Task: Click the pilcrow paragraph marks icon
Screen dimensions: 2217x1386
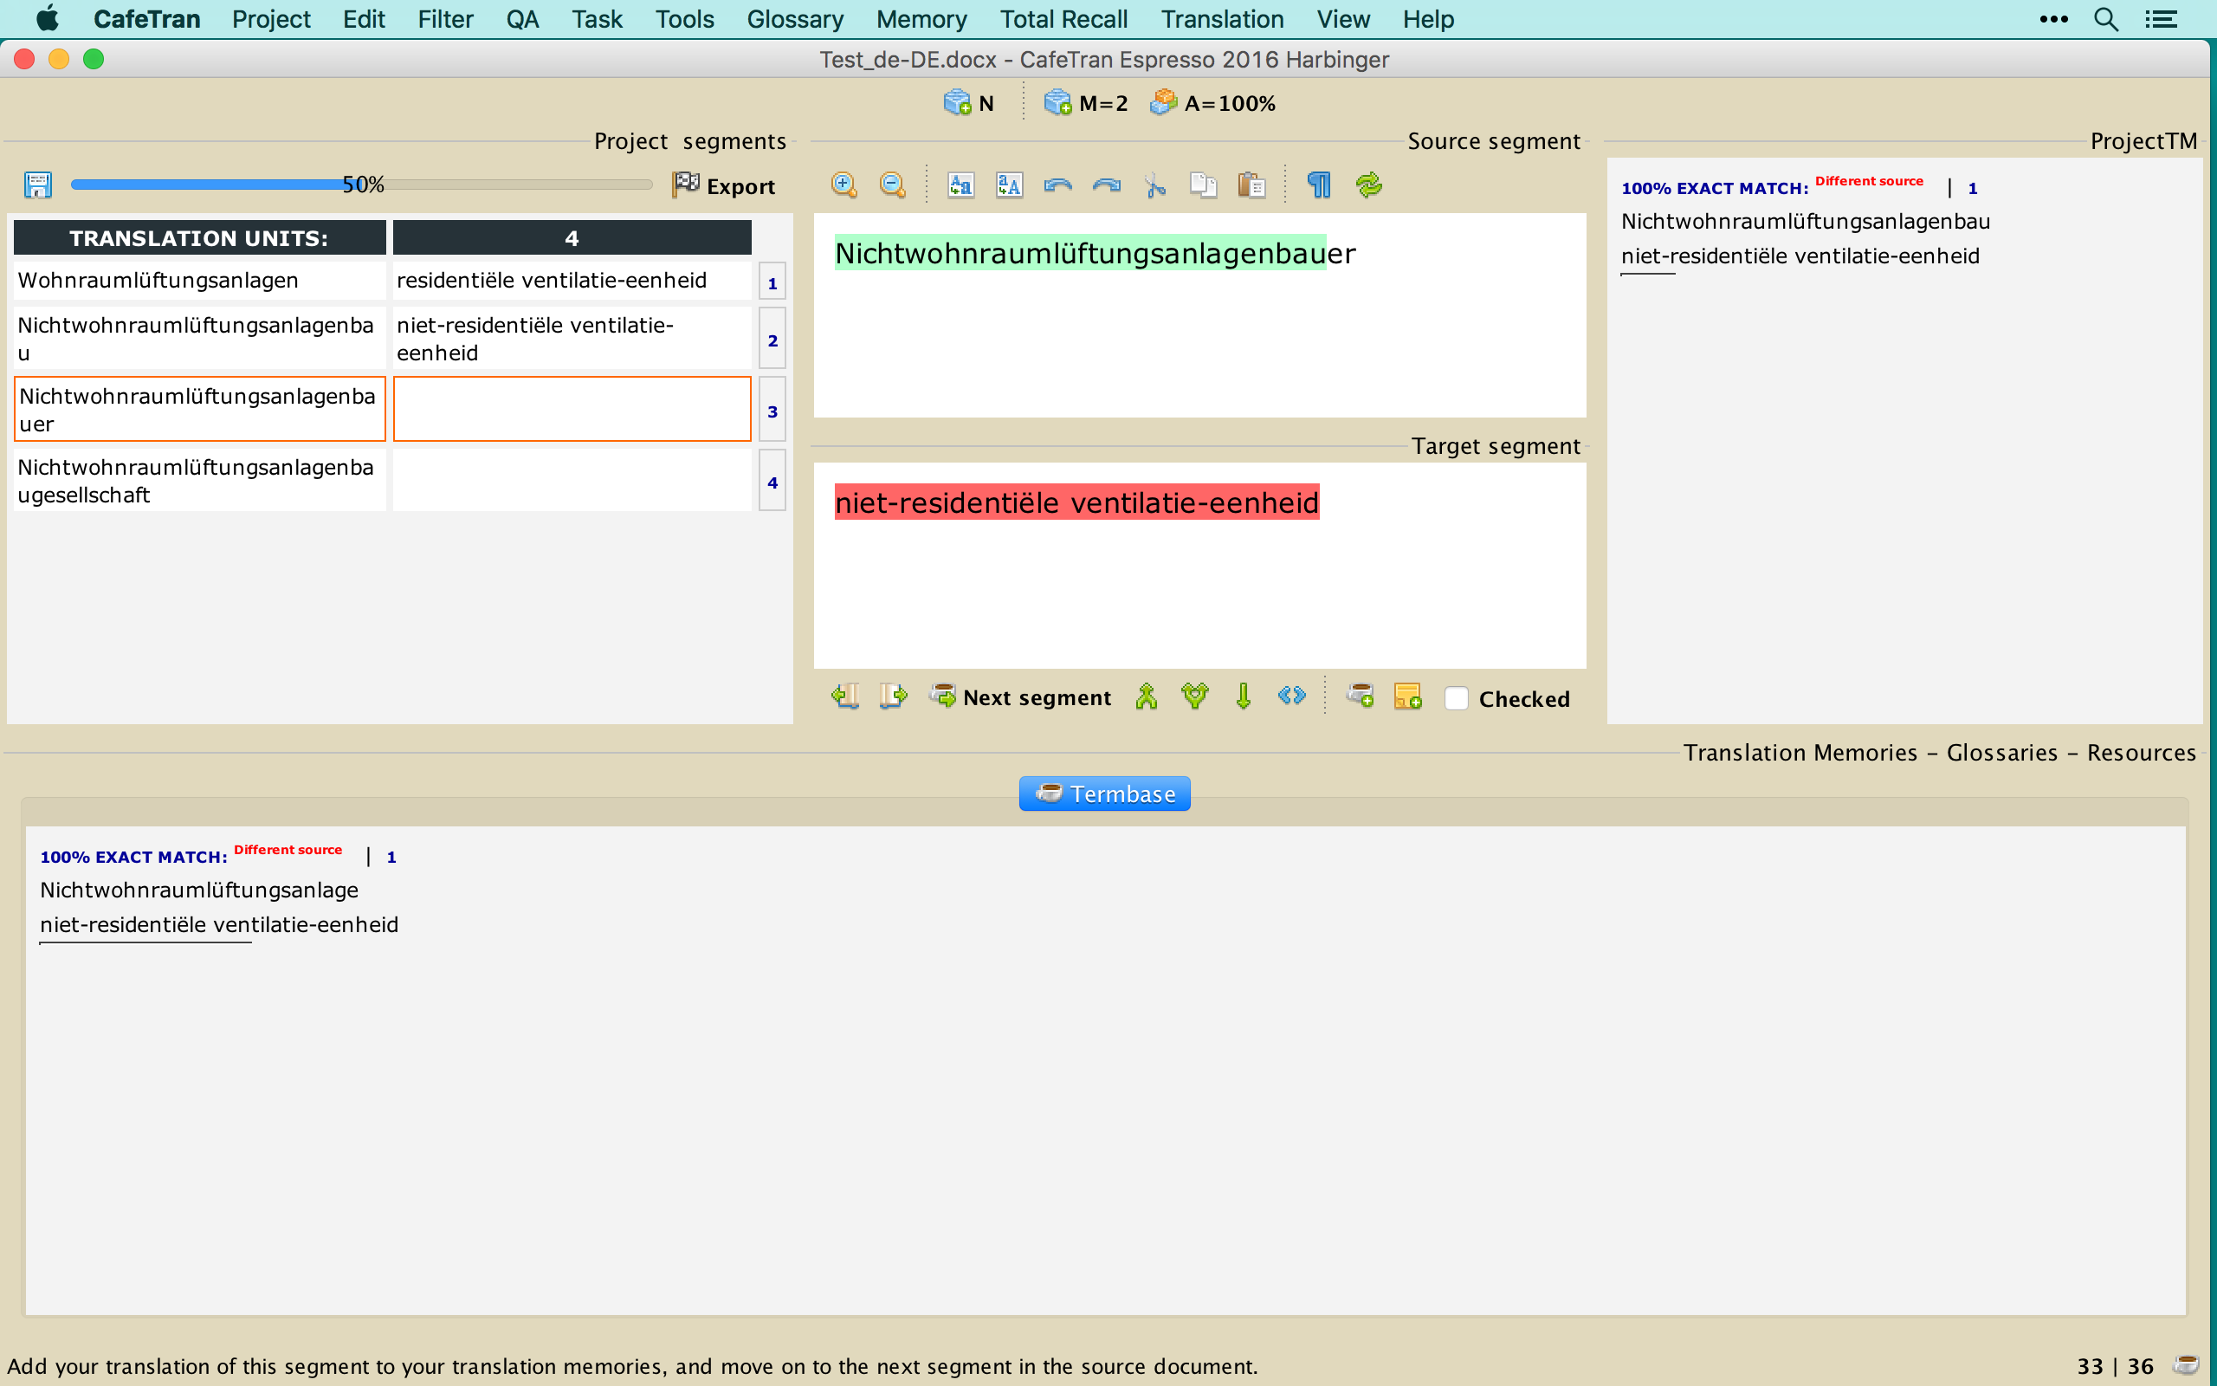Action: [1318, 185]
